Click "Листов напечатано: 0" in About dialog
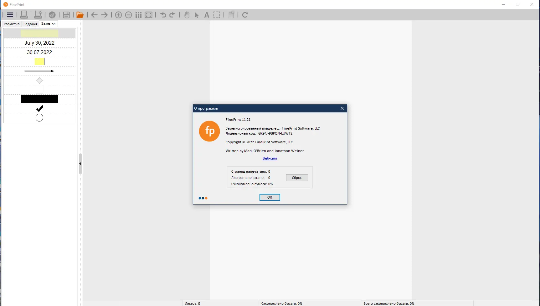The width and height of the screenshot is (540, 306). coord(250,178)
